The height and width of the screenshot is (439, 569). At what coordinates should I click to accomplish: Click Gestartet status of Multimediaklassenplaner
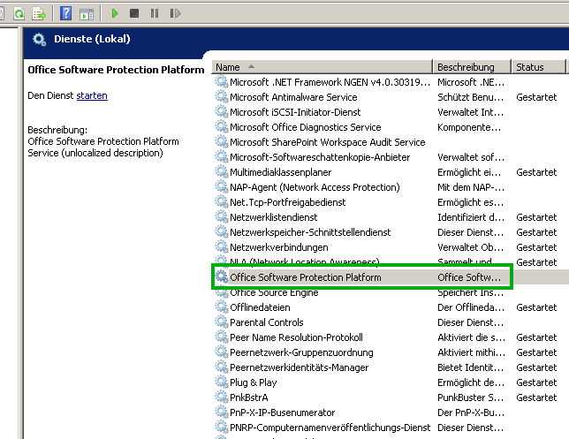536,172
